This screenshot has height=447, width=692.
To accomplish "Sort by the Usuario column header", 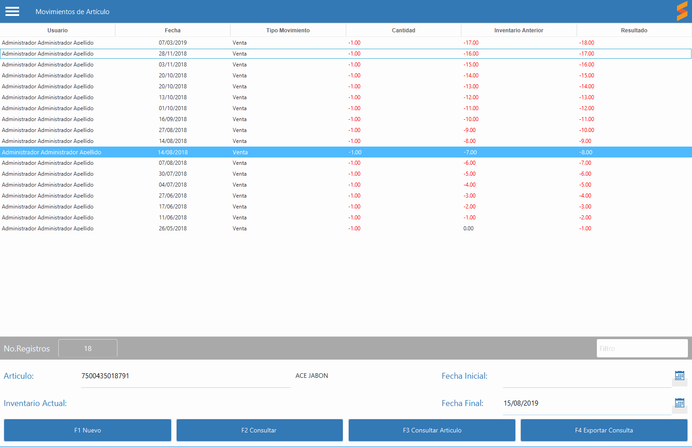I will (57, 30).
